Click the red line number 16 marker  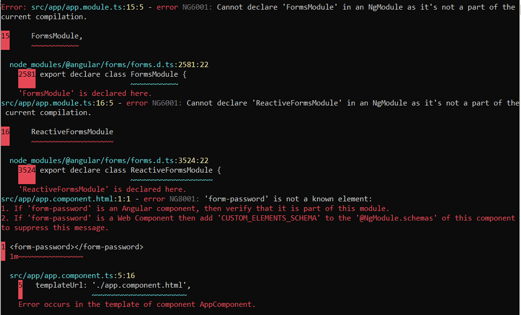coord(5,136)
